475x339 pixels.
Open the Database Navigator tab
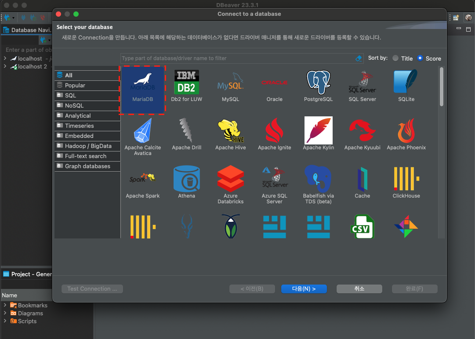(x=27, y=30)
